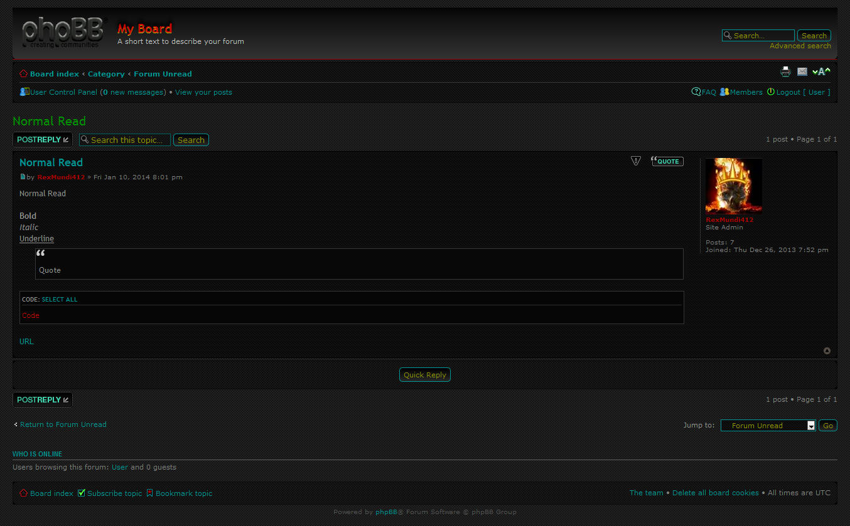The image size is (850, 526).
Task: Open Members via the people icon
Action: pos(724,92)
